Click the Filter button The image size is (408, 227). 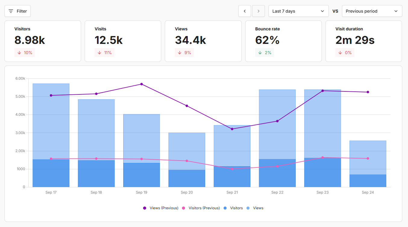17,11
